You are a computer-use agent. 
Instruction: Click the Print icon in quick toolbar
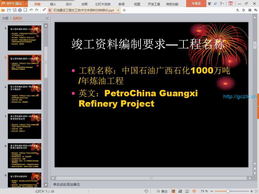click(x=20, y=10)
